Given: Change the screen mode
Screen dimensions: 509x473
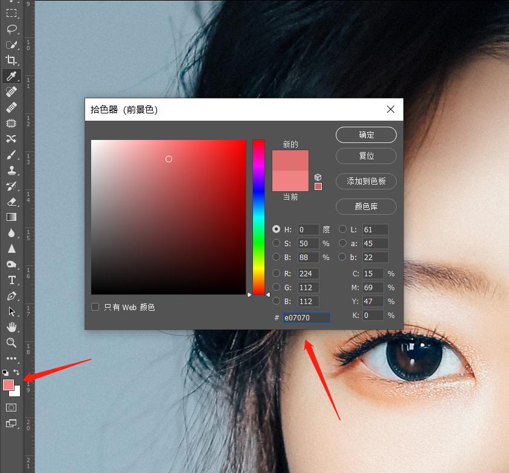Looking at the screenshot, I should pos(11,424).
